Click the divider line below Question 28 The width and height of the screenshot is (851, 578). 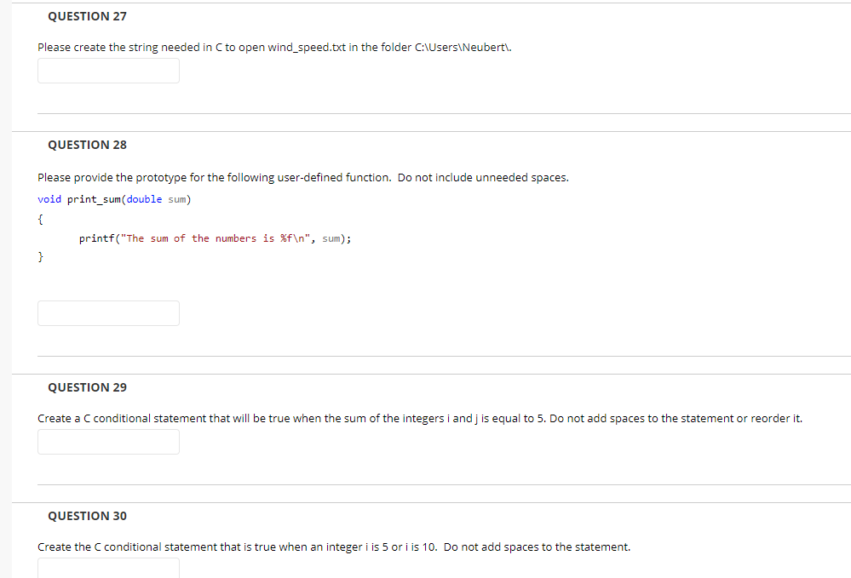(444, 355)
